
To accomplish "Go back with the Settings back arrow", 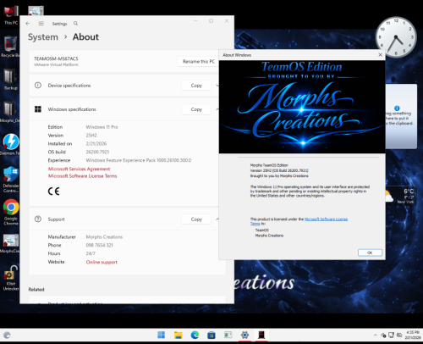I will (x=28, y=24).
